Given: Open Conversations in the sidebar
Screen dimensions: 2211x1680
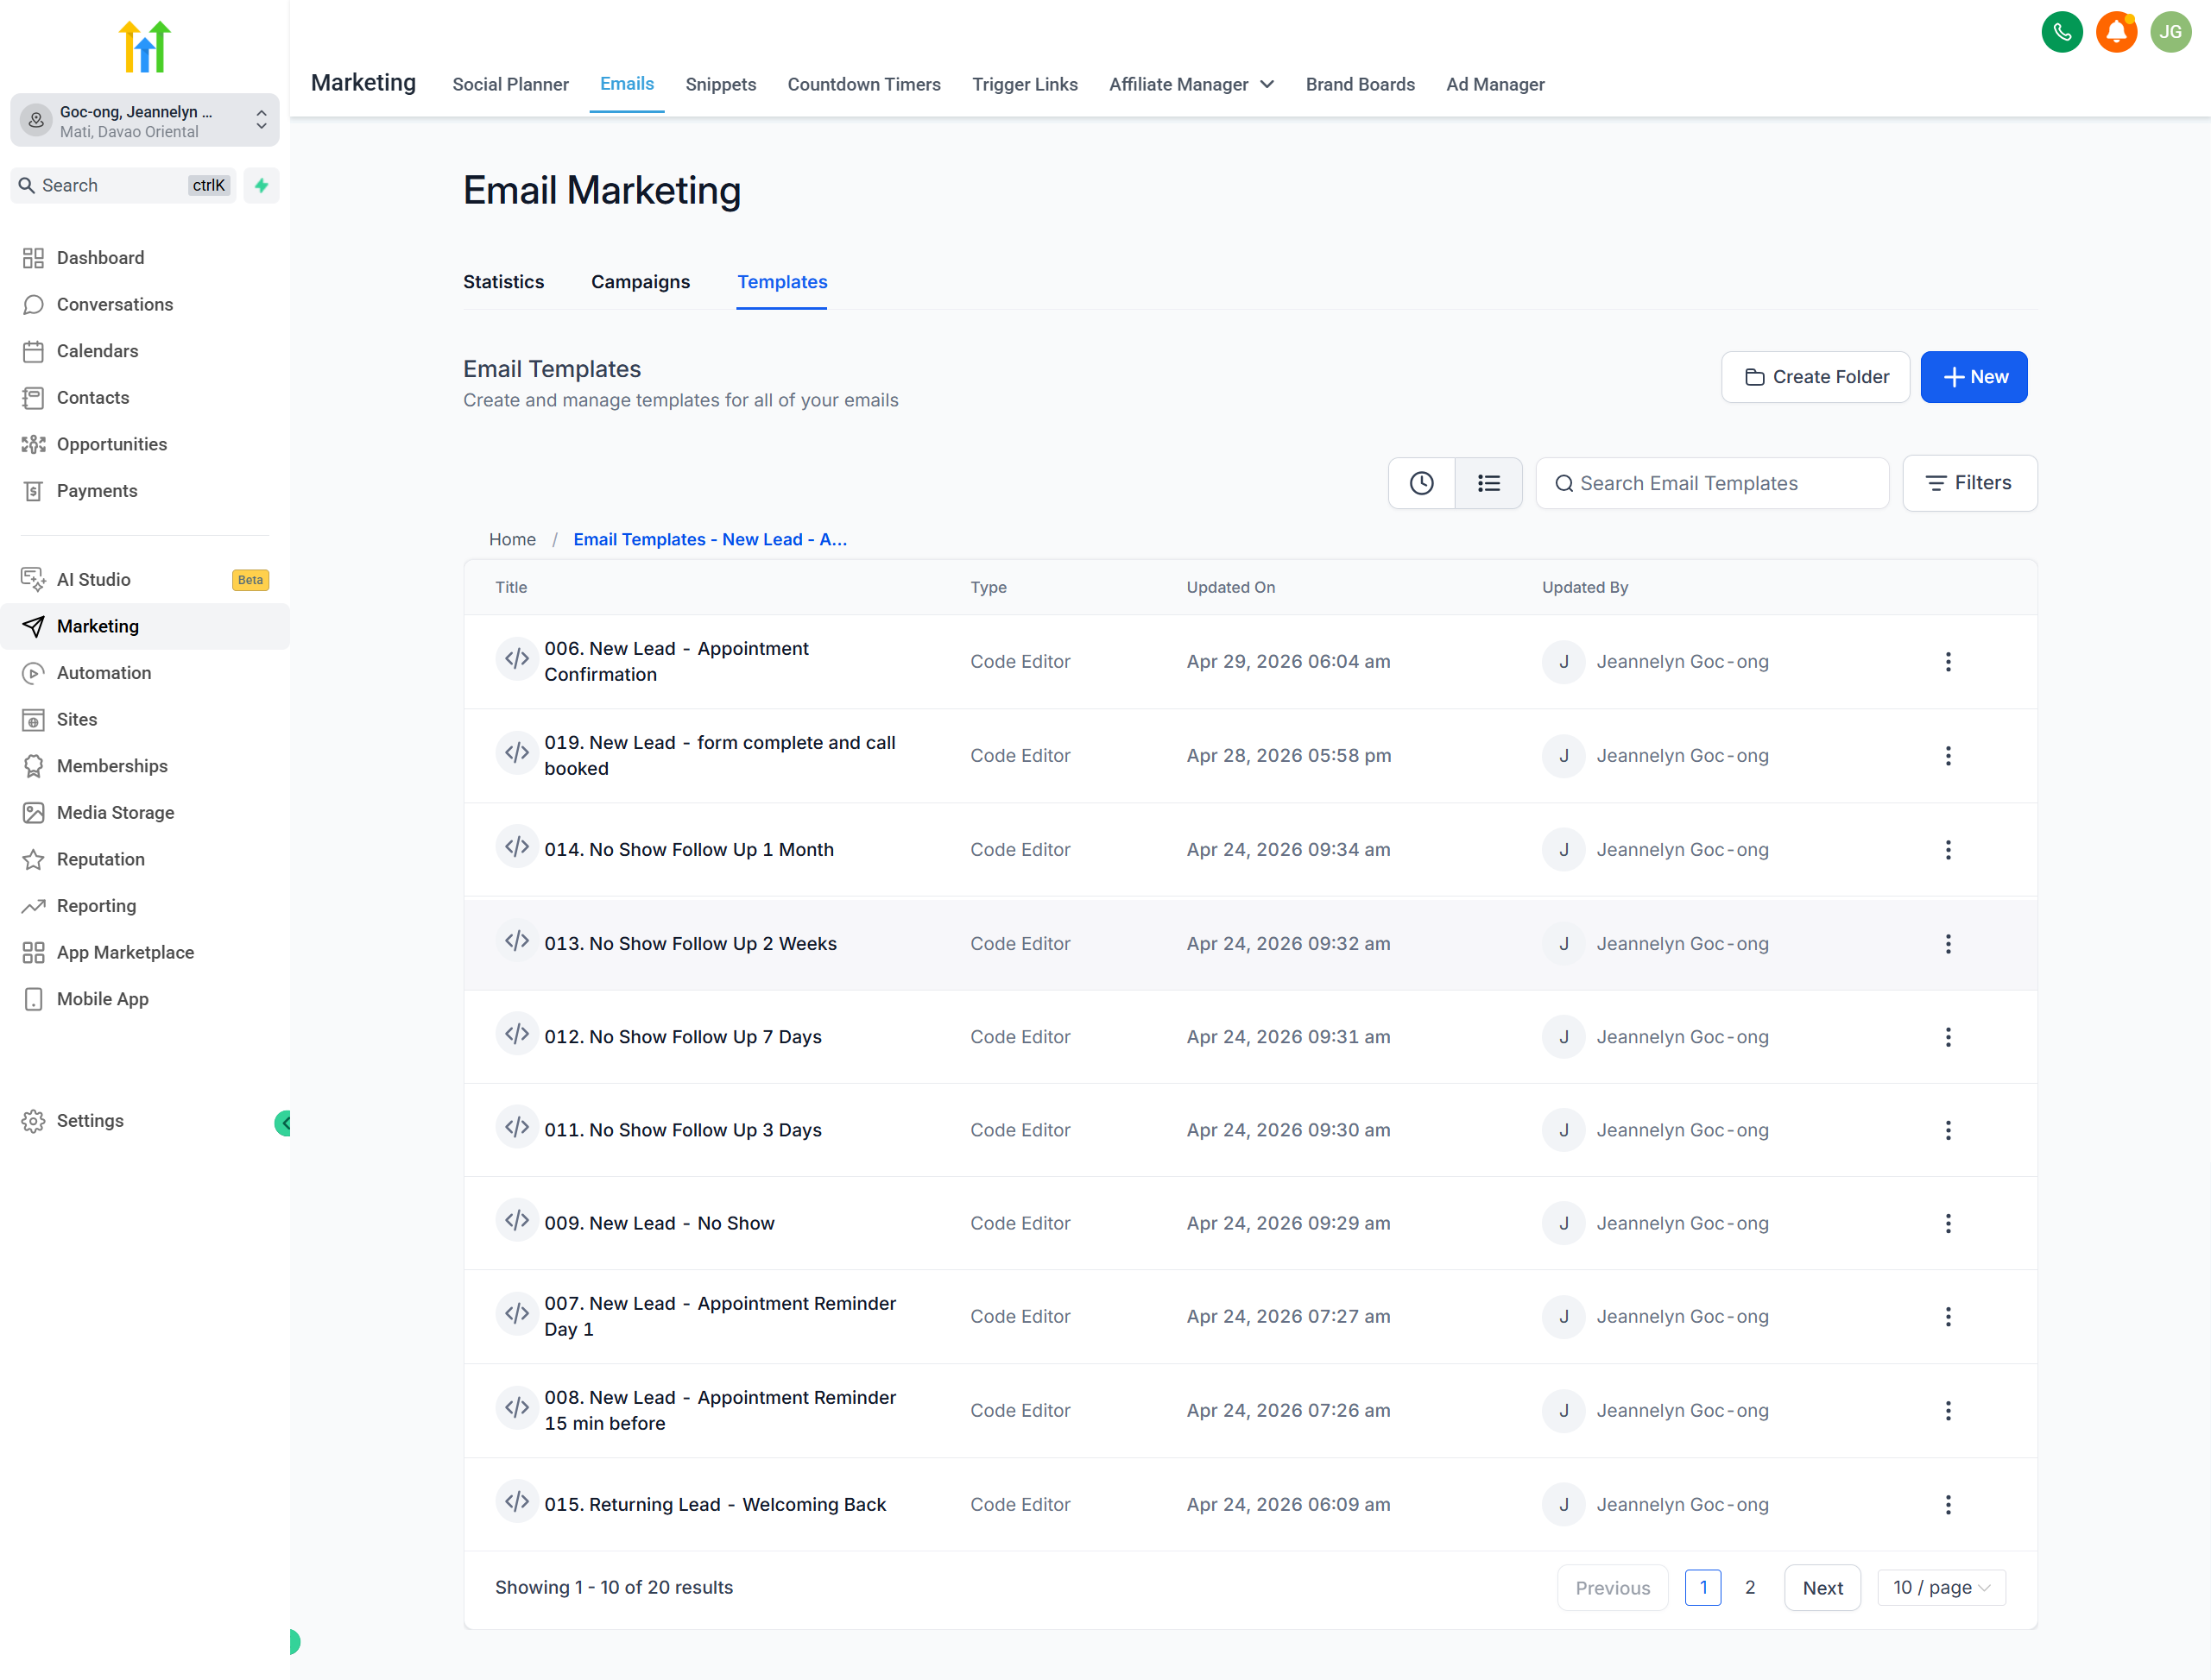Looking at the screenshot, I should [x=145, y=304].
